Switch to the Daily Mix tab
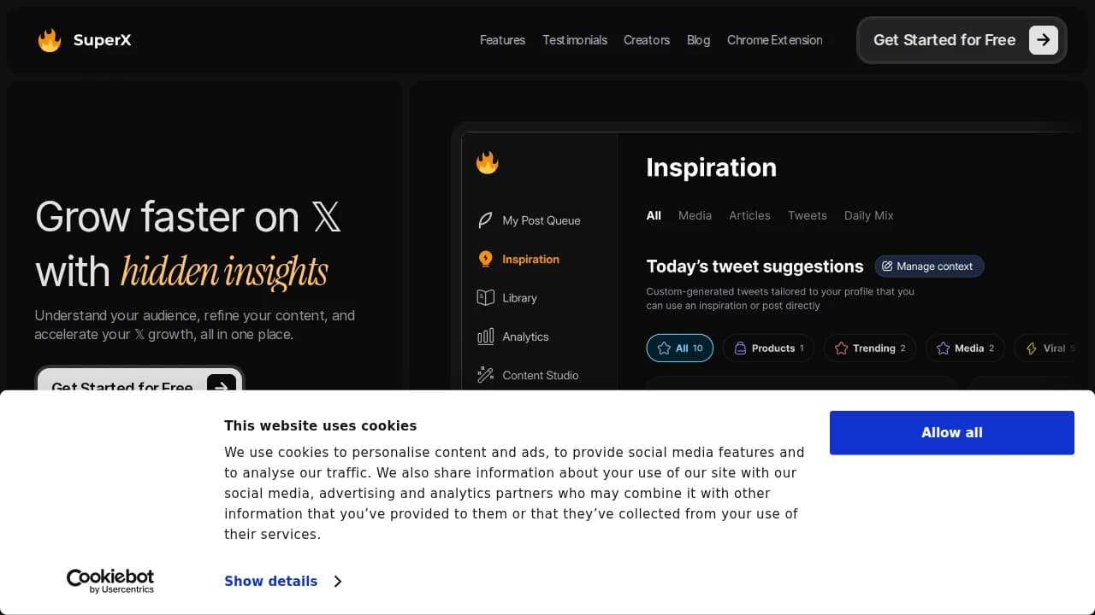This screenshot has width=1095, height=615. pyautogui.click(x=868, y=215)
